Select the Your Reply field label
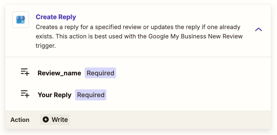Image resolution: width=277 pixels, height=135 pixels. (x=55, y=95)
